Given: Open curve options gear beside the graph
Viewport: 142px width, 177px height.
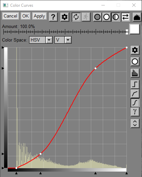Looking at the screenshot, I should point(135,50).
